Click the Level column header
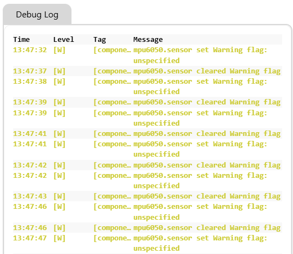This screenshot has height=254, width=293. [x=63, y=40]
